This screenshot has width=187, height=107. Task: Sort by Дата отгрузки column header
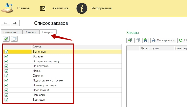coord(157,48)
